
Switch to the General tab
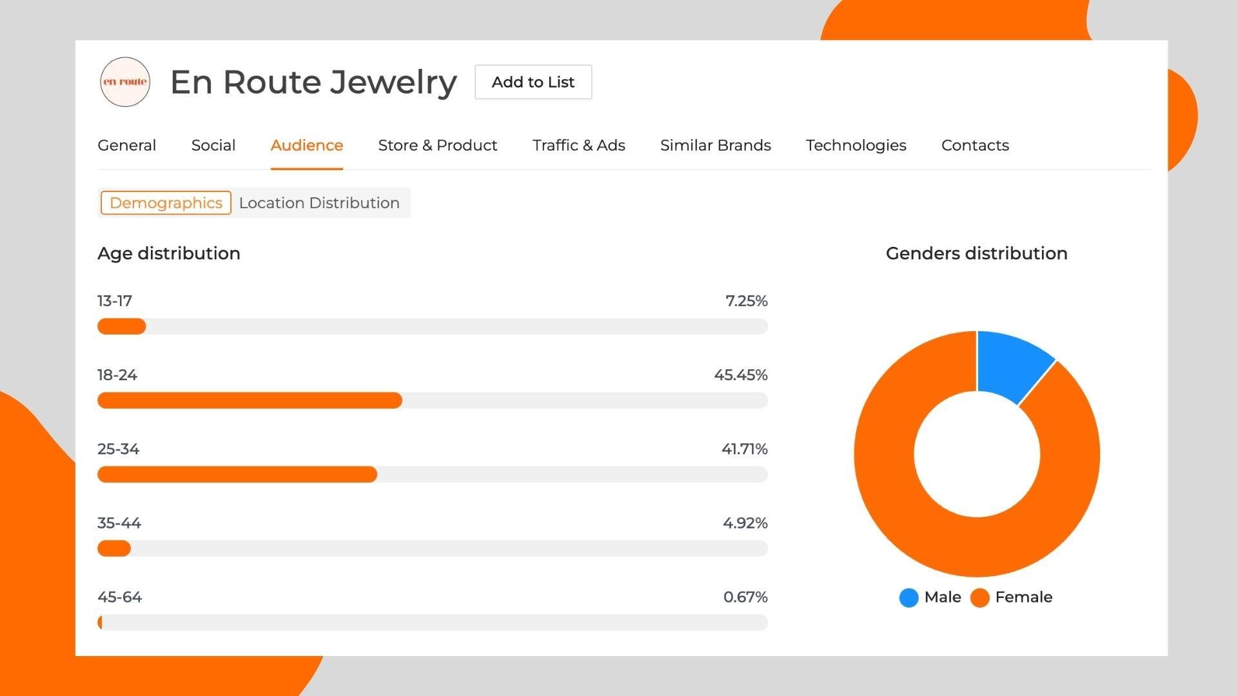126,146
